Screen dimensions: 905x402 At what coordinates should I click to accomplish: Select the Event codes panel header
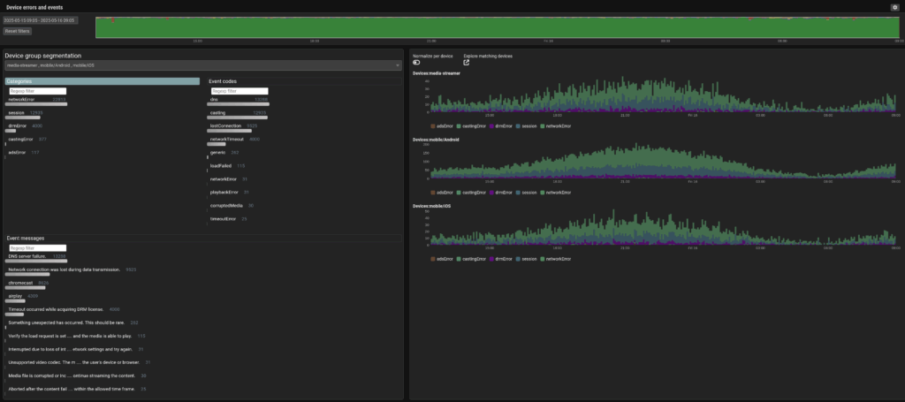tap(223, 81)
